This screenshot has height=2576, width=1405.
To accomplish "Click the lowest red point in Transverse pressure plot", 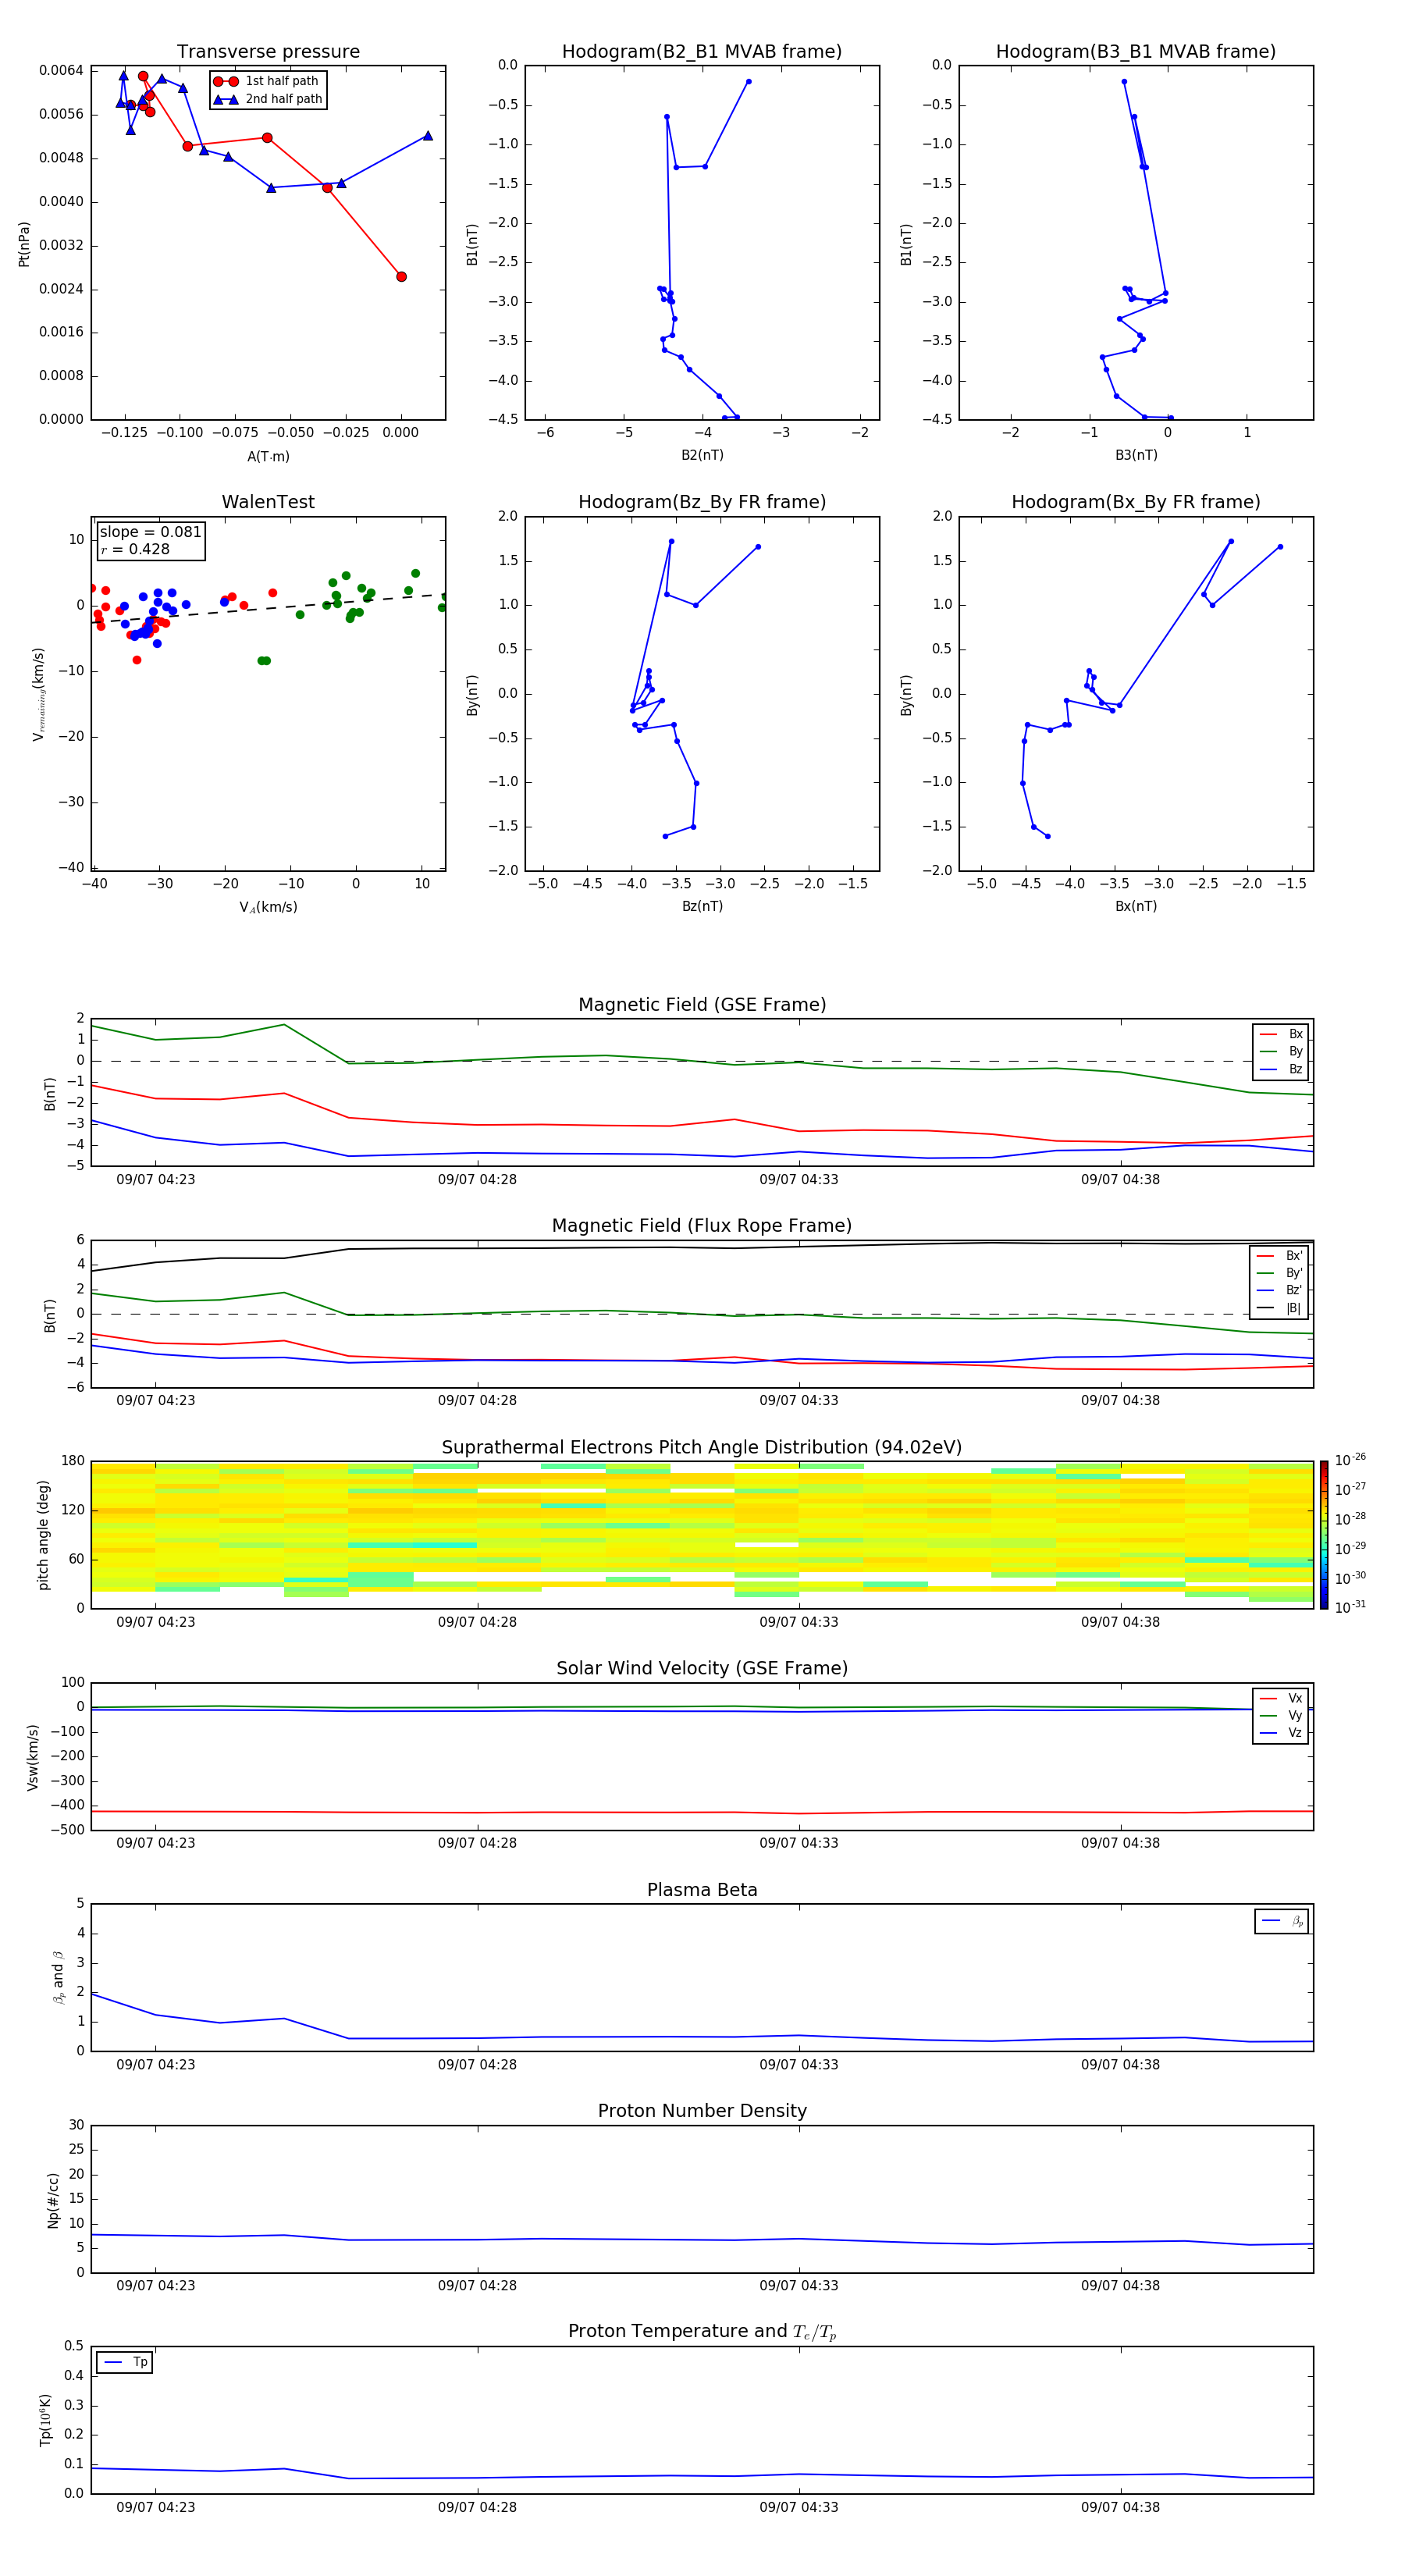I will [x=401, y=277].
